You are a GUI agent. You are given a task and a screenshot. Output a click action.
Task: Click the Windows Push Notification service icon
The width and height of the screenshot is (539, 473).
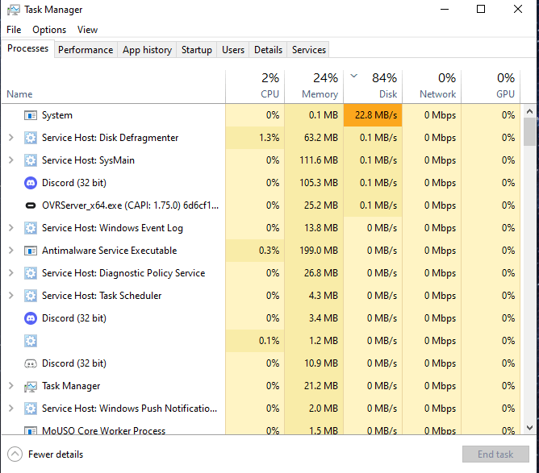(x=31, y=409)
